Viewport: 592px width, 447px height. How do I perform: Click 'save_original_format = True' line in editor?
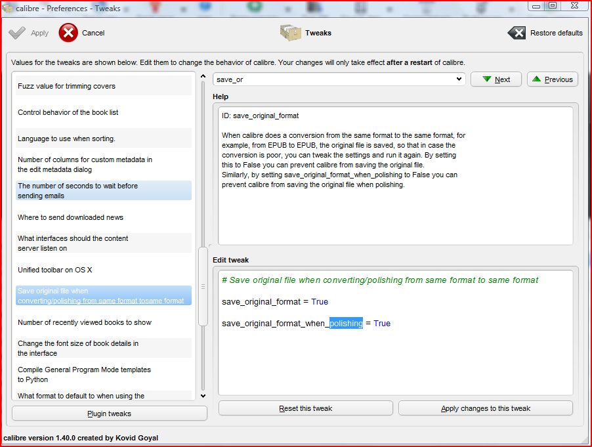point(275,302)
